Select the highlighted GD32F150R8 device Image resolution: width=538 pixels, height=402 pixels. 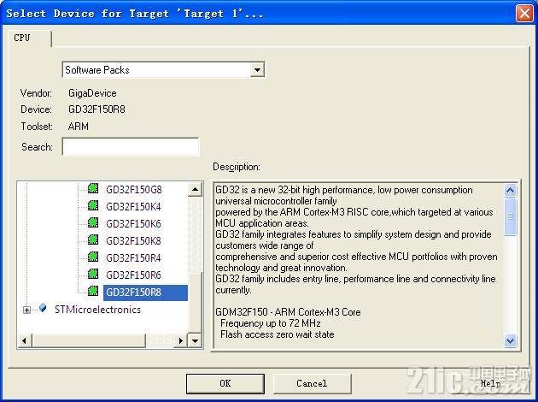(x=145, y=293)
